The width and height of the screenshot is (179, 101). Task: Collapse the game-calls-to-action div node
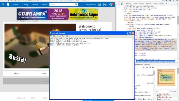click(127, 30)
